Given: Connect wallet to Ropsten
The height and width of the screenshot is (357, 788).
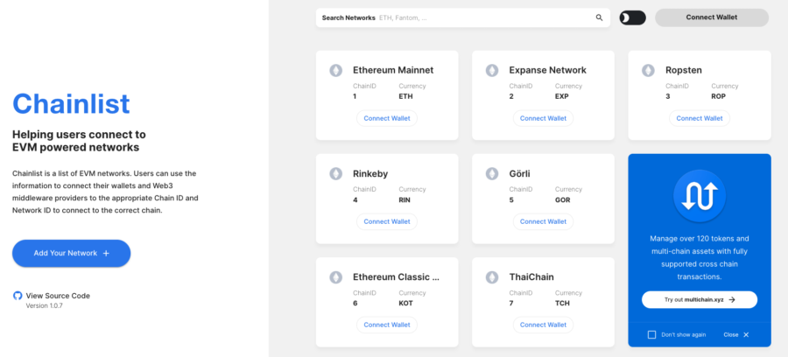Looking at the screenshot, I should pos(700,118).
